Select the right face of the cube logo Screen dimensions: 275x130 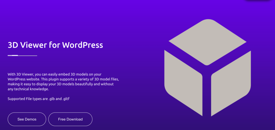[231, 82]
